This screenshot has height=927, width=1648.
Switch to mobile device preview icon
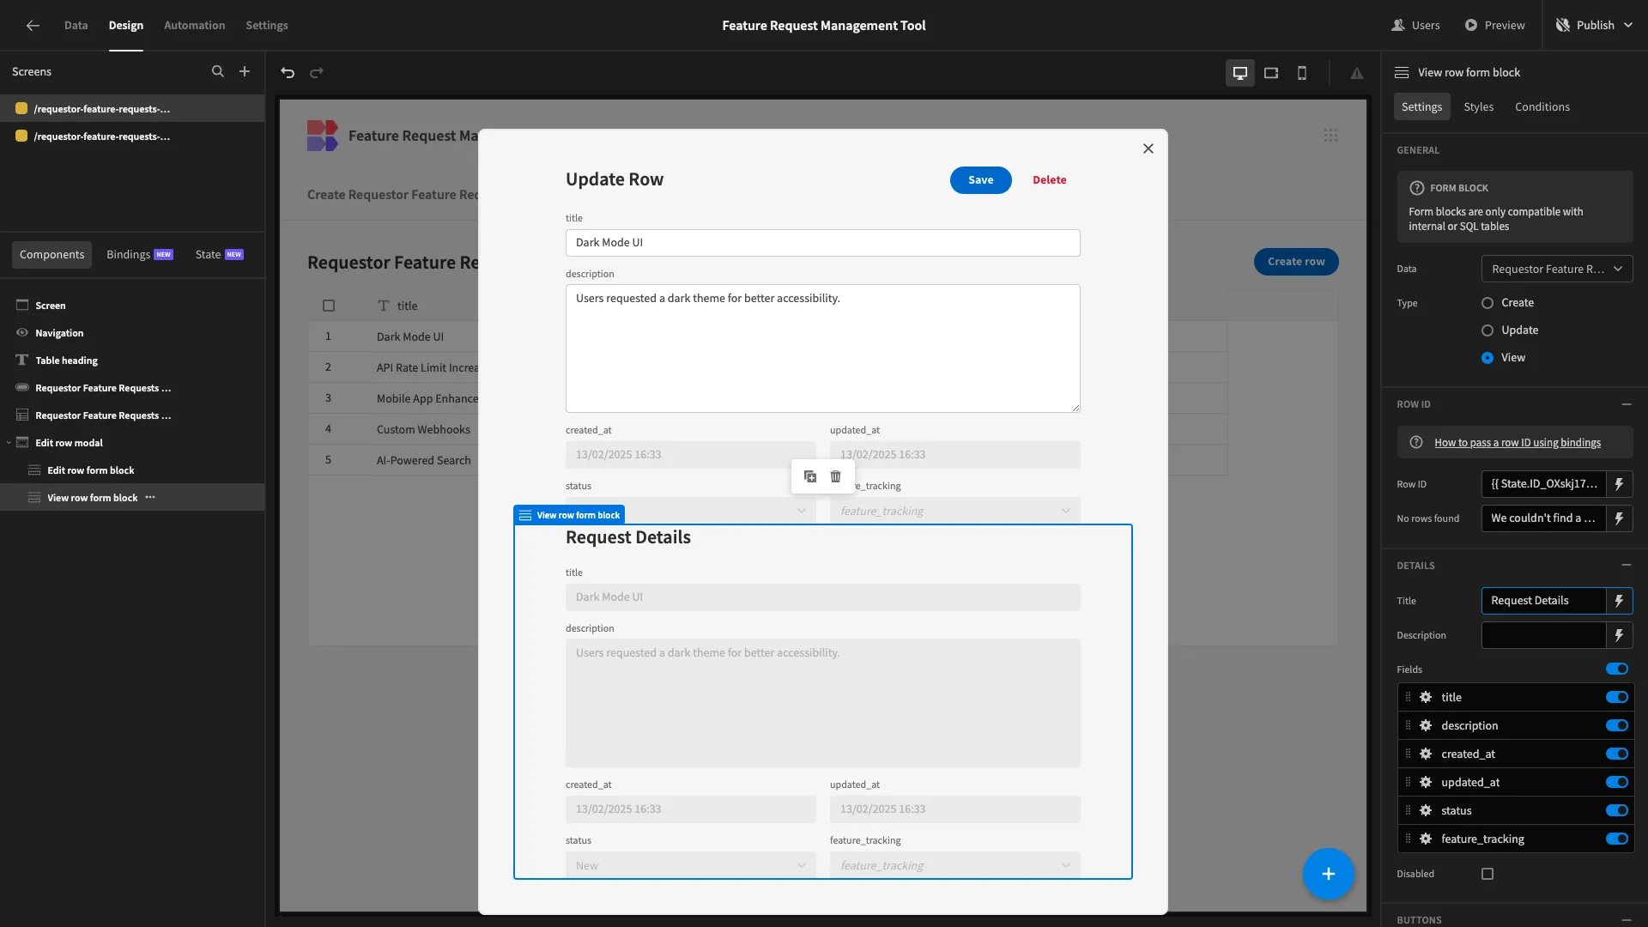[1302, 73]
